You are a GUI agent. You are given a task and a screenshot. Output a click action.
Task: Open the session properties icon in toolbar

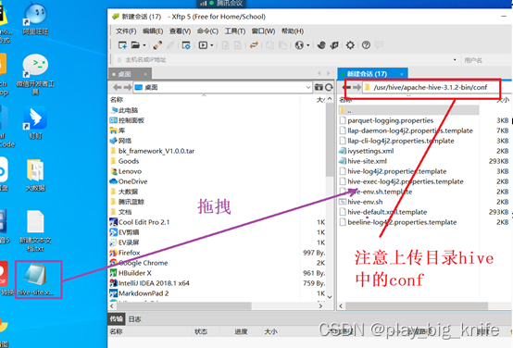[186, 45]
